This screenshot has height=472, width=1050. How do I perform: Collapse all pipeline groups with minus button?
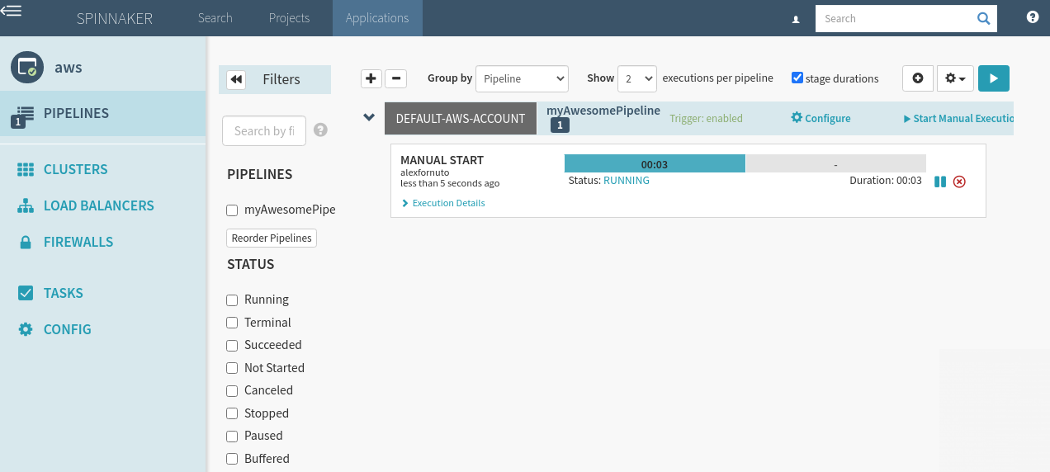[x=396, y=78]
